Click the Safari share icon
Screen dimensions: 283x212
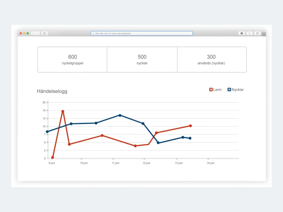(250, 33)
